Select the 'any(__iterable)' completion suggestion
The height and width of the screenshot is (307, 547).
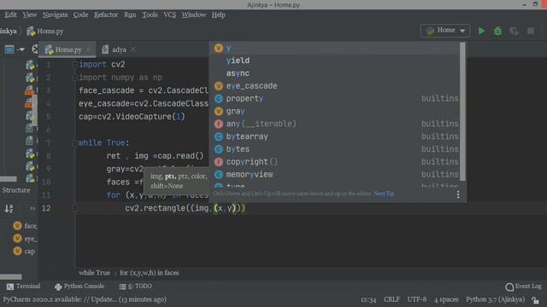pyautogui.click(x=335, y=124)
